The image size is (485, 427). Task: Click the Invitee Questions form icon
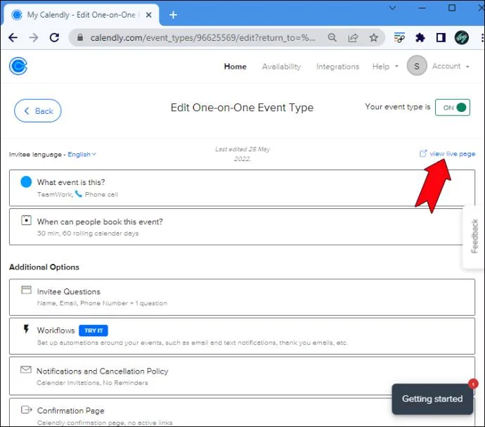pyautogui.click(x=26, y=290)
